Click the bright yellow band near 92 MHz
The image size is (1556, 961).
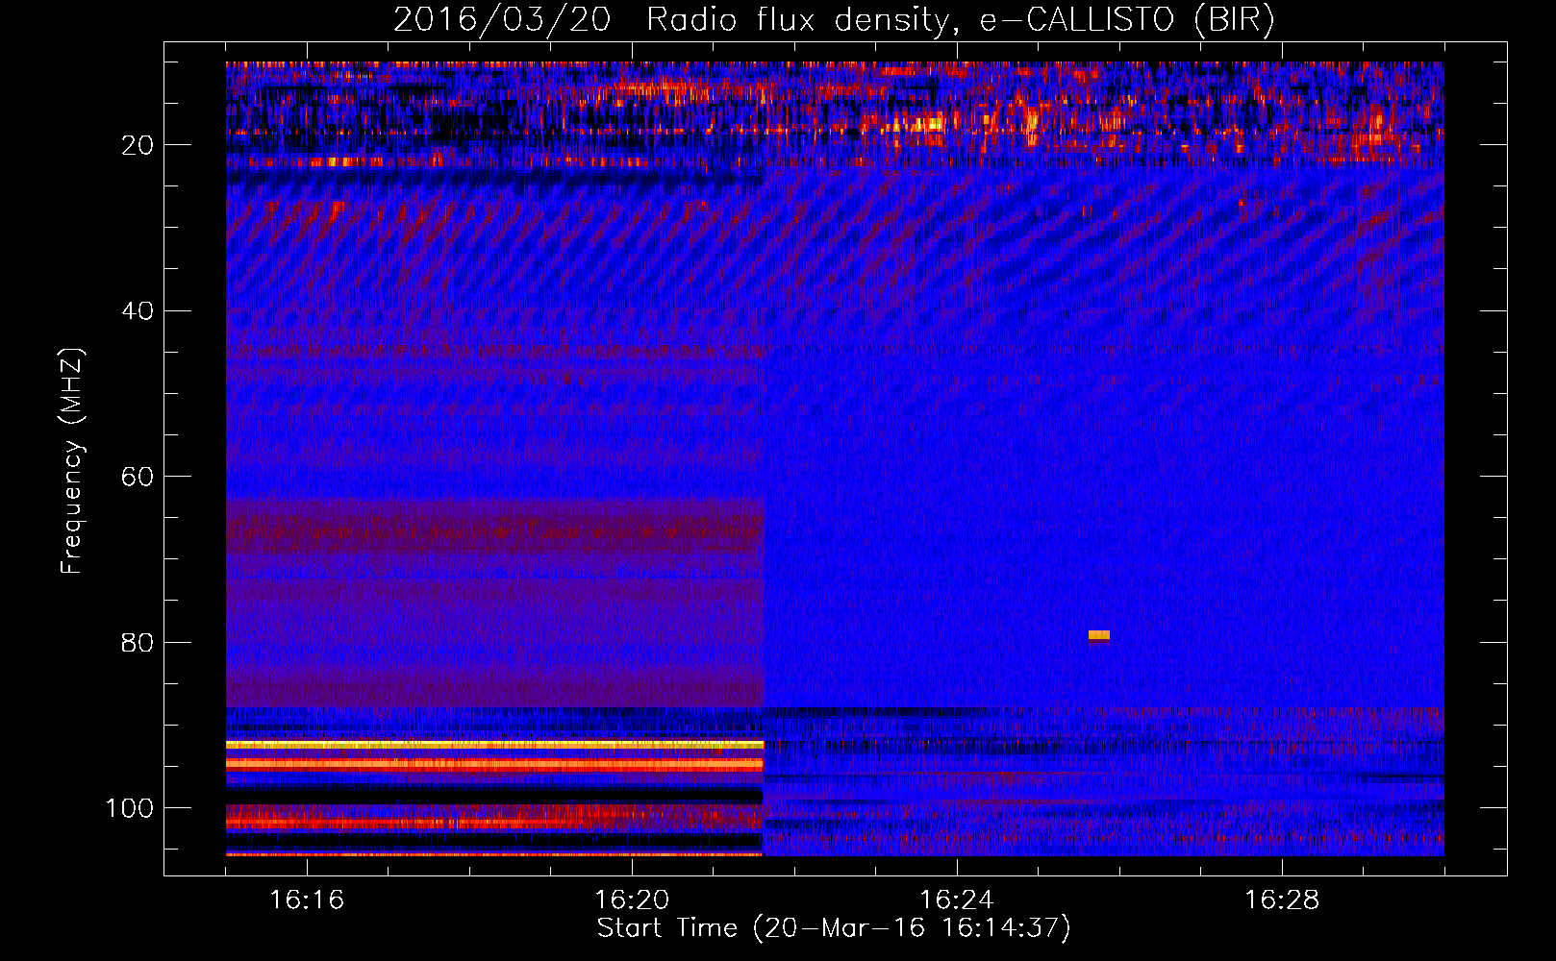coord(494,745)
